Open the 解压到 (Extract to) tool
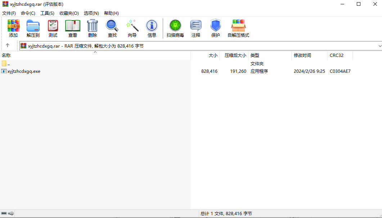This screenshot has width=382, height=218. (x=33, y=28)
